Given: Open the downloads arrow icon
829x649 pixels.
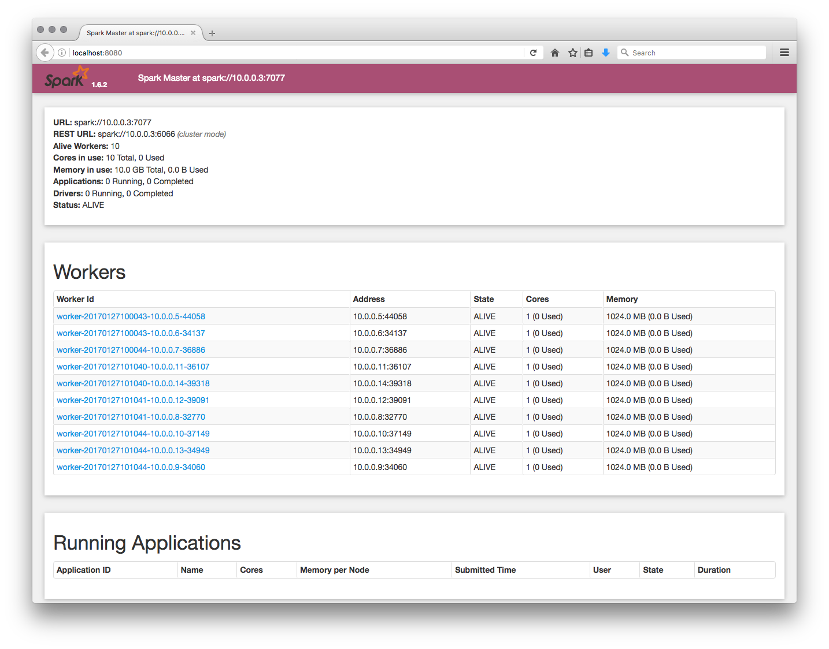Looking at the screenshot, I should click(x=606, y=53).
